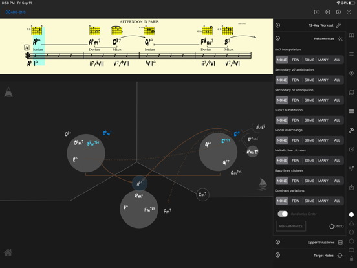Image resolution: width=357 pixels, height=268 pixels.
Task: Click the sailboat icon on the map
Action: [263, 184]
